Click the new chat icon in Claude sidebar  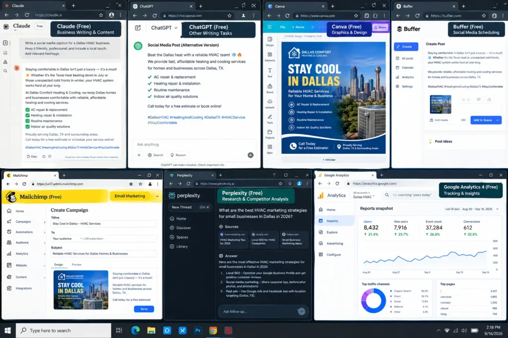click(5, 43)
